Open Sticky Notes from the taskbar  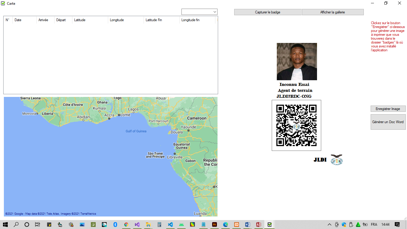49,225
